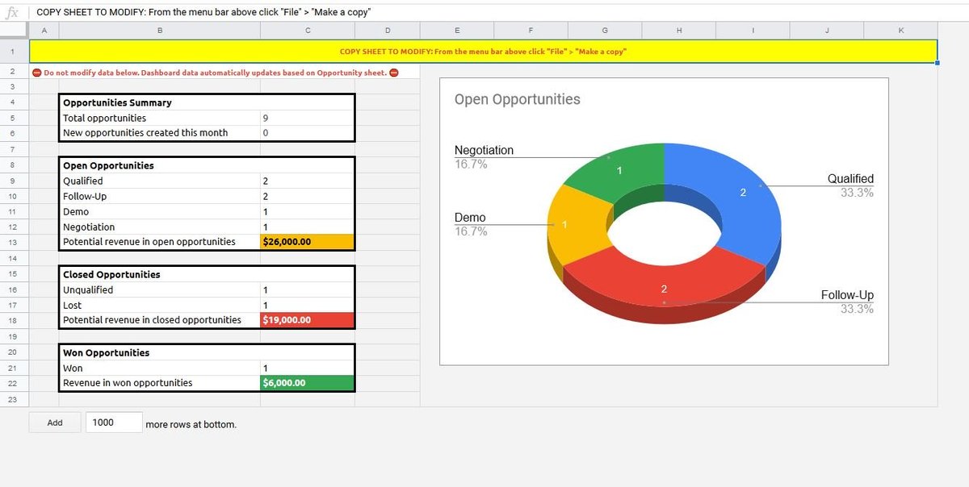Select column B header

tap(160, 31)
